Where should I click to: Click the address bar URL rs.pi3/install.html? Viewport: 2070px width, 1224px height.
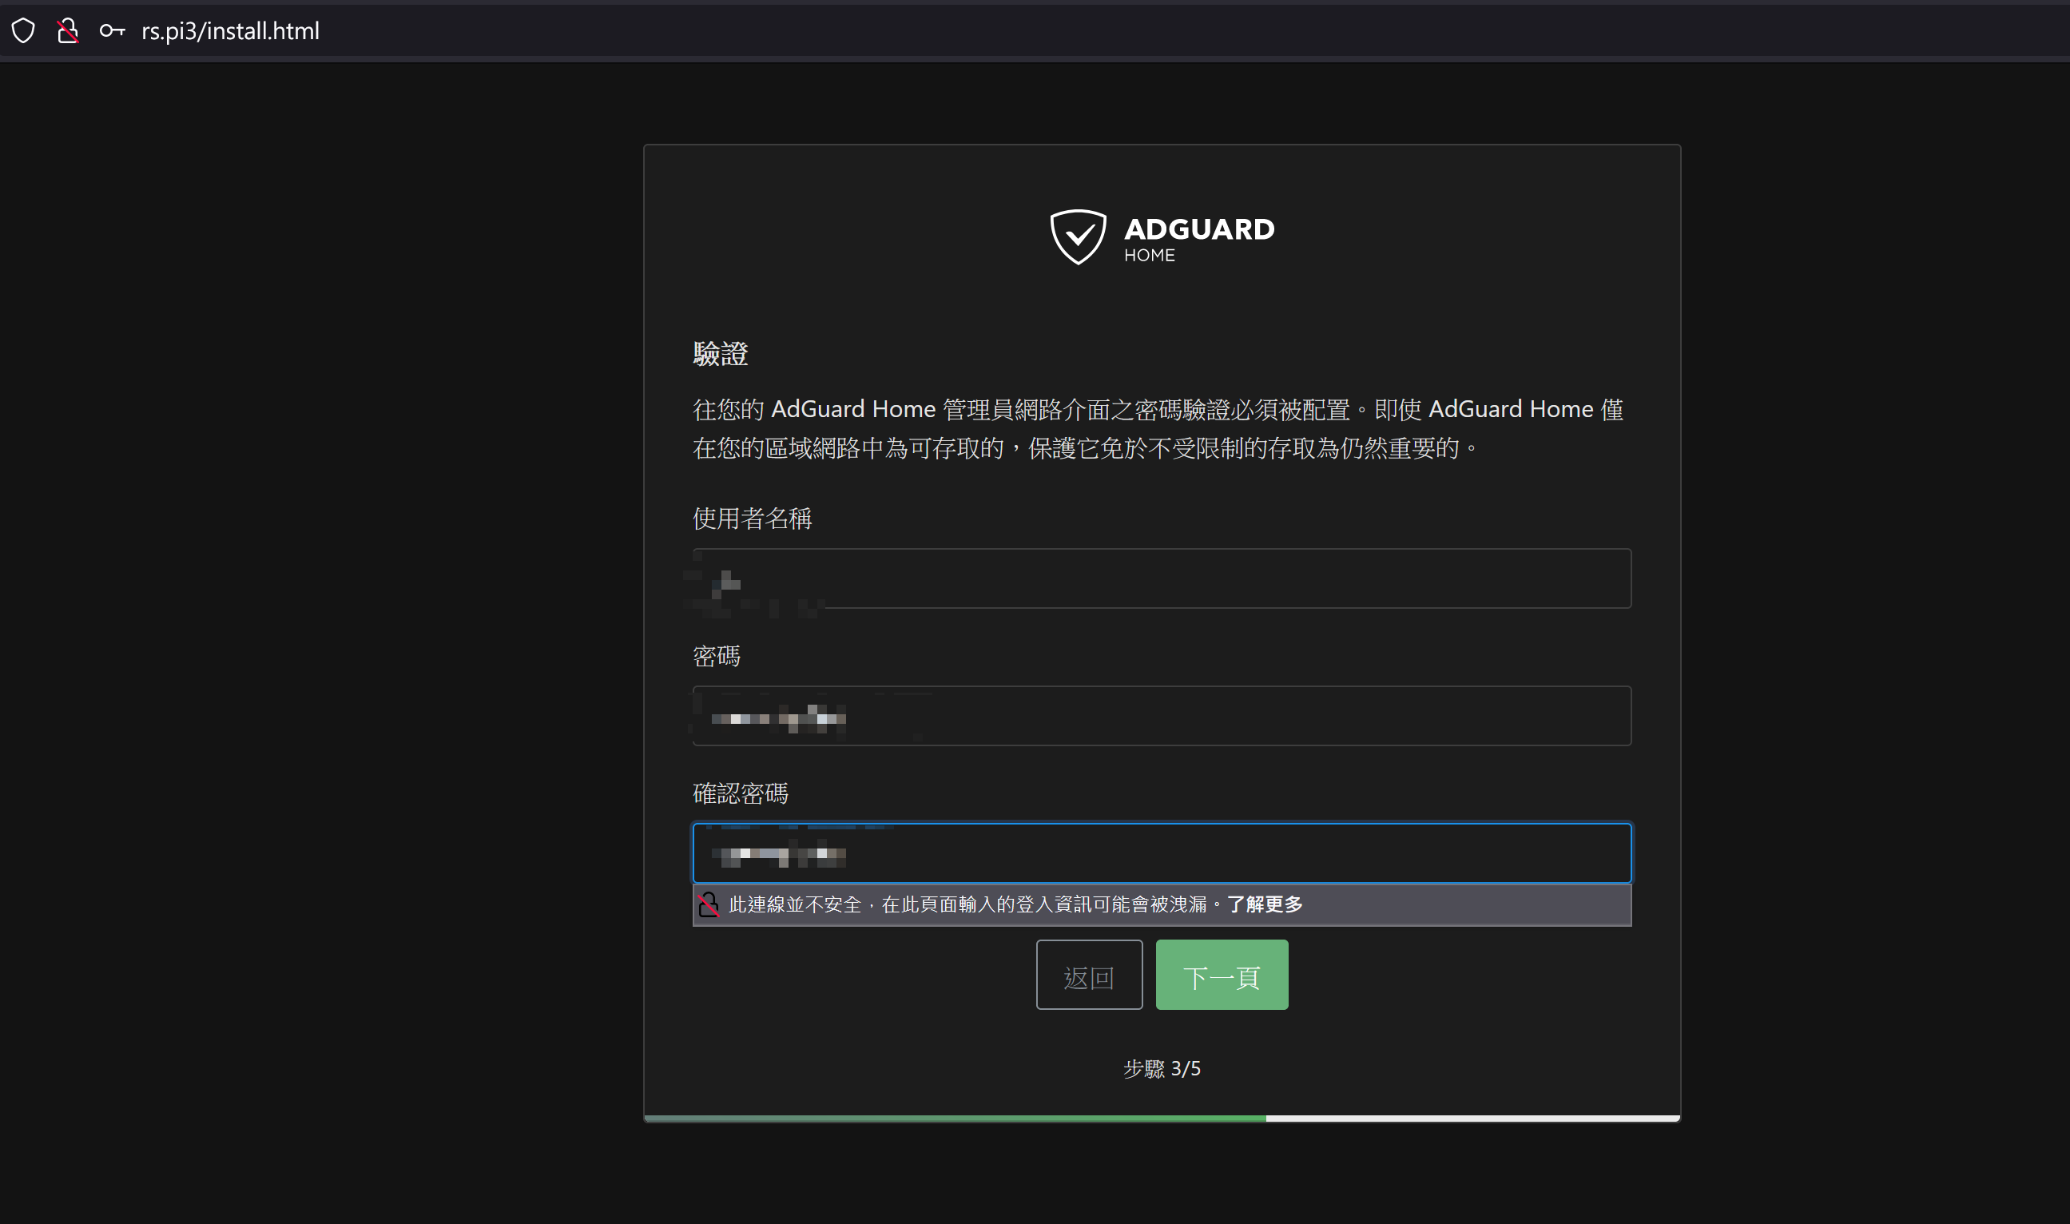230,31
